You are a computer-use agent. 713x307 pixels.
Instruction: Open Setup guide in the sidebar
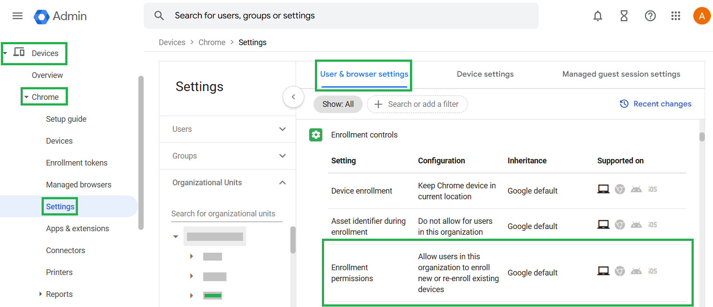click(x=66, y=119)
